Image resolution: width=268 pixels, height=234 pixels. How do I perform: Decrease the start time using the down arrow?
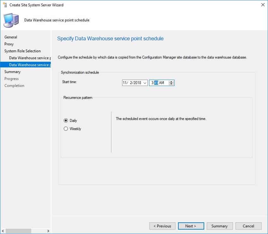(x=171, y=84)
